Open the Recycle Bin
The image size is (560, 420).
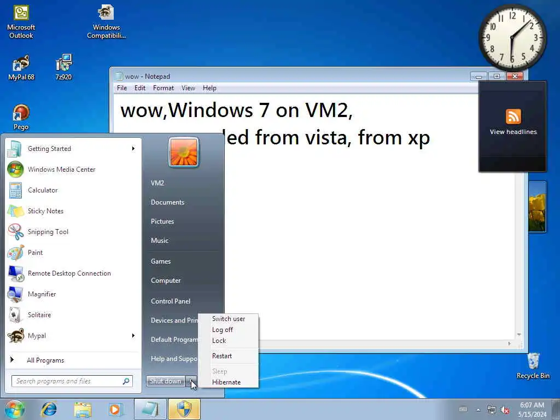point(533,366)
